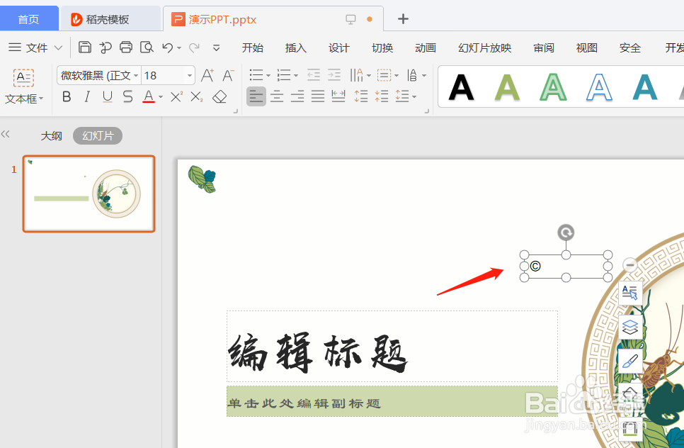
Task: Toggle bold formatting
Action: coord(66,96)
